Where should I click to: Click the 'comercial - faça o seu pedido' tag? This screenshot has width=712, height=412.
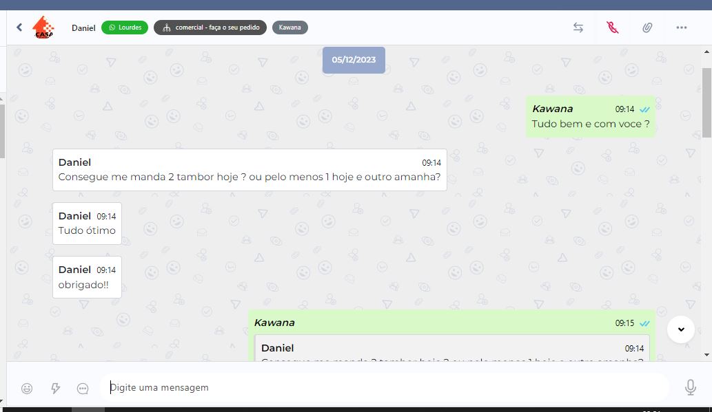[210, 28]
